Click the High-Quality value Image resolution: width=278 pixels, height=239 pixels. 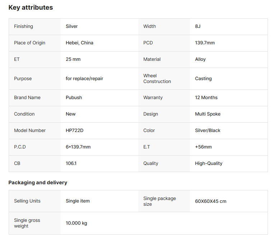209,164
